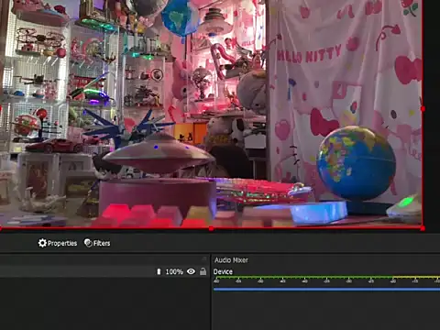Toggle the source lock padlock icon

coord(203,271)
